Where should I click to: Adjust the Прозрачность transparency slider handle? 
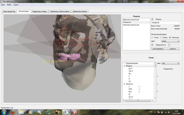coord(169,45)
